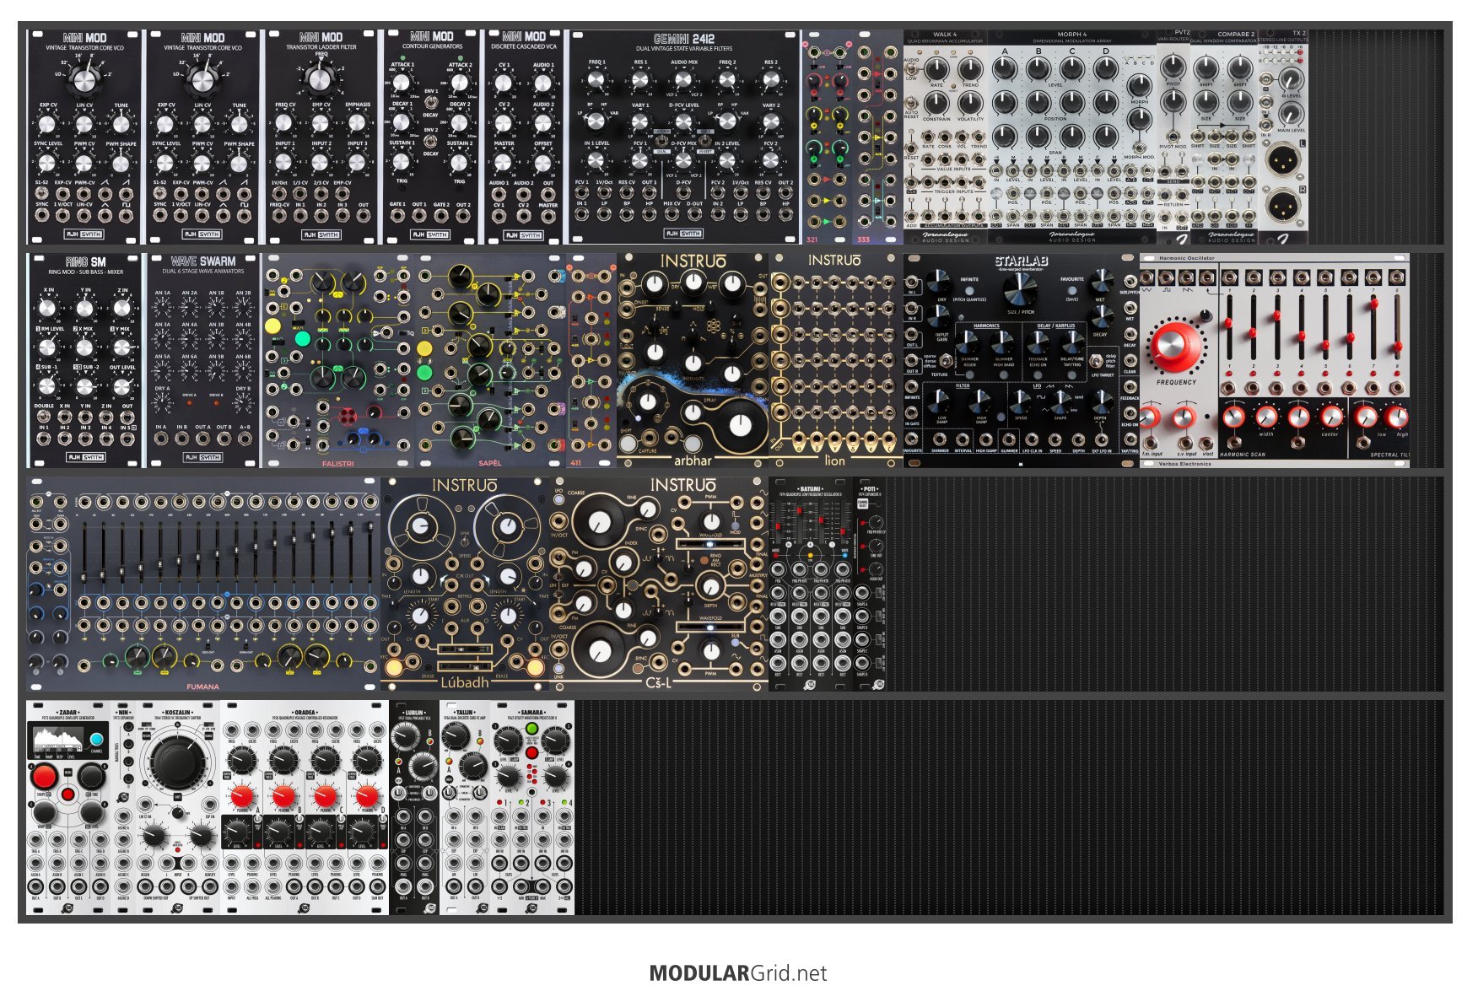Viewport: 1478px width, 991px height.
Task: Click the L XLR connector on TX 2
Action: click(1282, 159)
